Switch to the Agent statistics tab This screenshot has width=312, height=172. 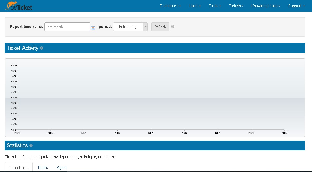(x=62, y=168)
